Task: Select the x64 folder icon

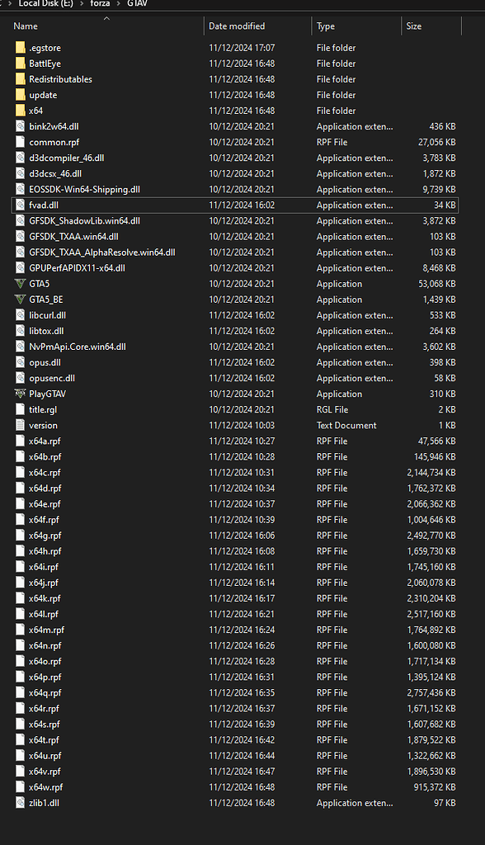Action: click(x=20, y=111)
